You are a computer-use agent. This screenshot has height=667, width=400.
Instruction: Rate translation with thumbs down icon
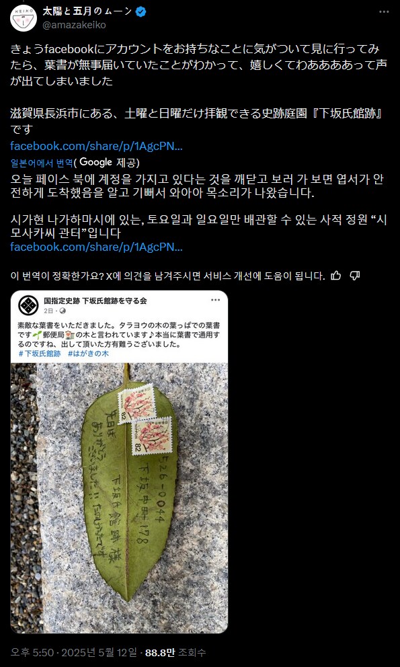point(355,276)
